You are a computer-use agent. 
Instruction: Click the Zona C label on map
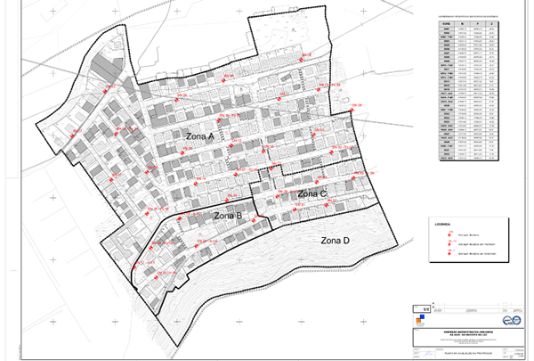(312, 193)
